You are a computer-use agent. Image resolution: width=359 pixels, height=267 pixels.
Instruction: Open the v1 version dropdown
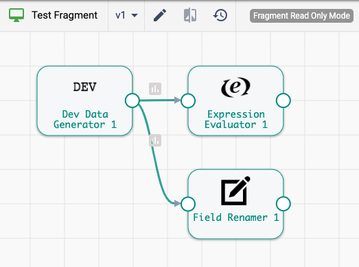click(126, 15)
